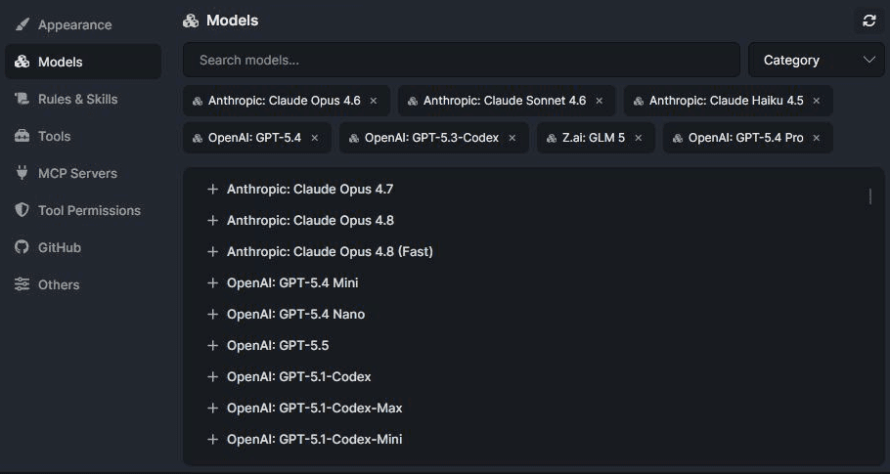This screenshot has width=890, height=474.
Task: Remove Claude Sonnet 4.6 chip via X
Action: click(x=599, y=101)
